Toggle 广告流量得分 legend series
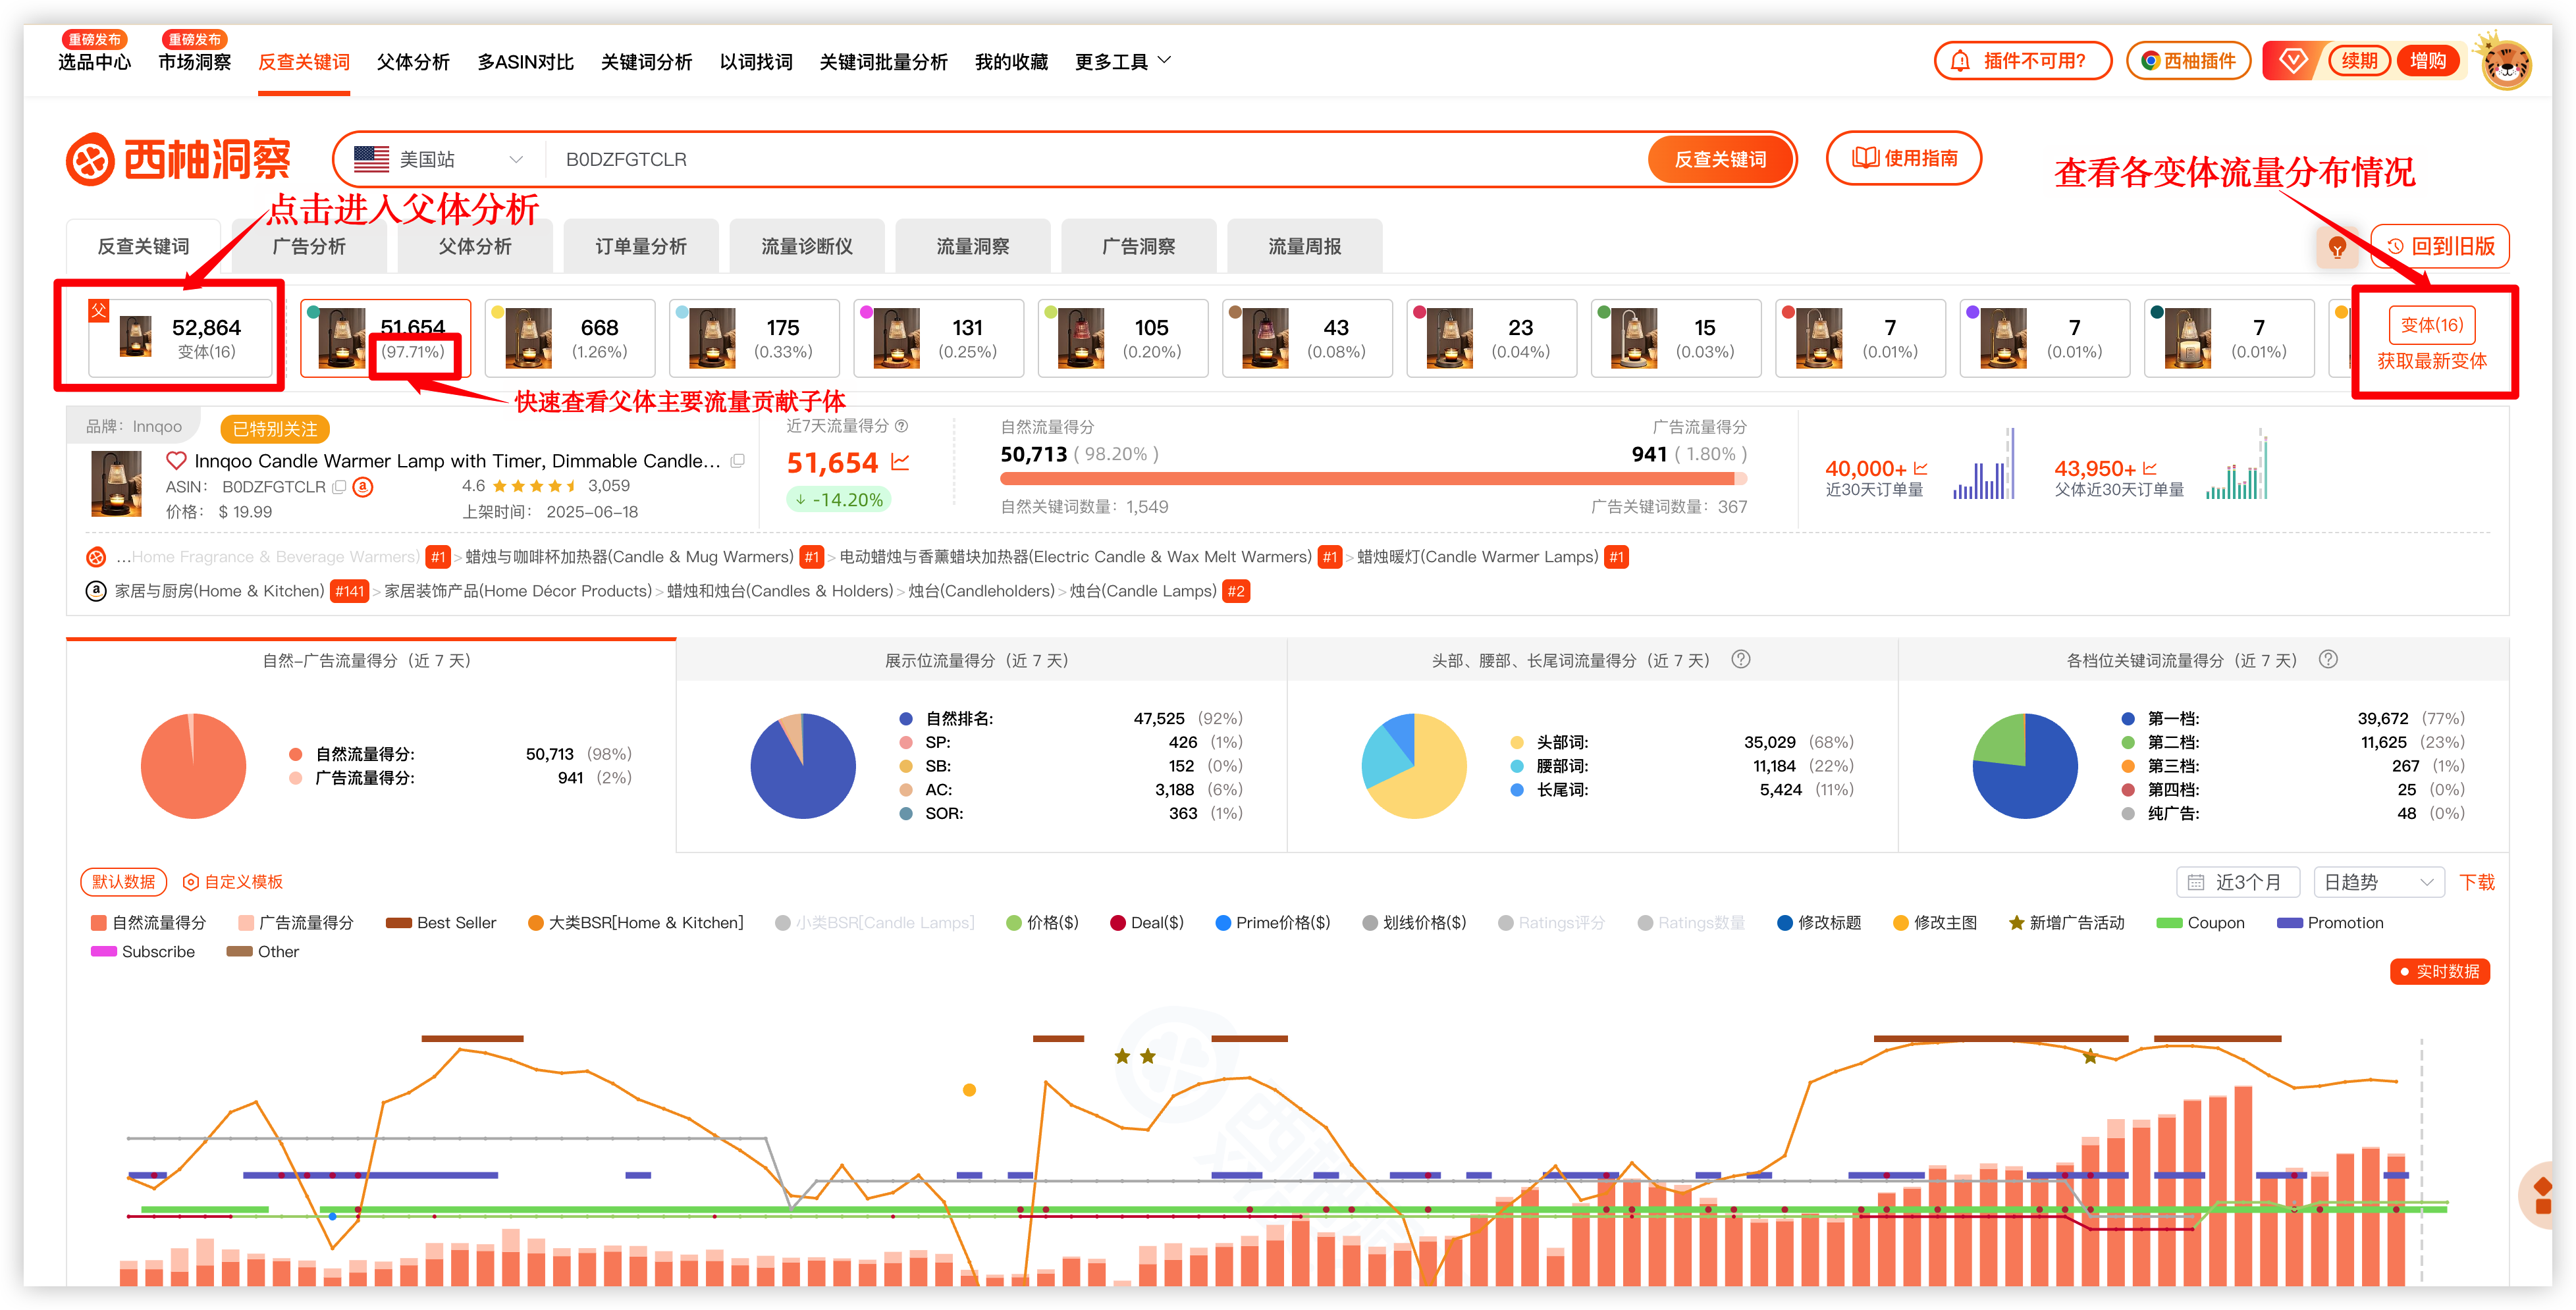 point(296,923)
